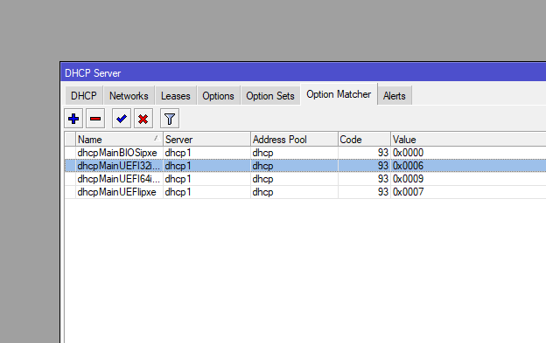Open the Alerts tab

coord(394,95)
